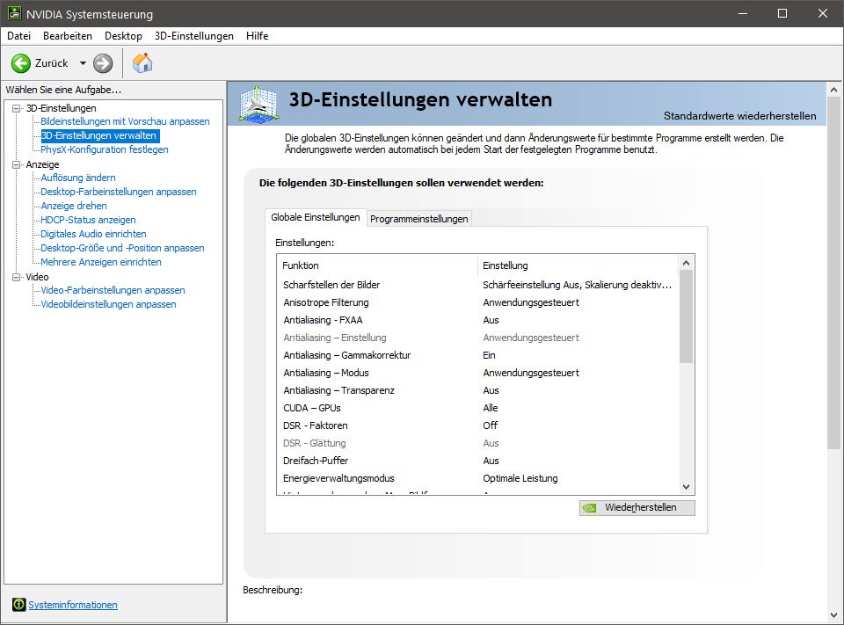This screenshot has width=844, height=625.
Task: Click settings list scroll-up arrow
Action: 687,263
